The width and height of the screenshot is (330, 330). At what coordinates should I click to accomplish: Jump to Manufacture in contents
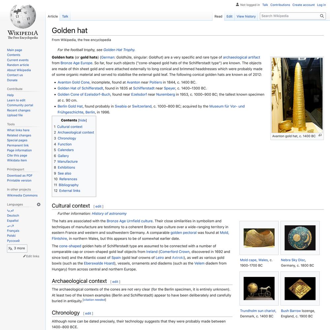point(68,161)
